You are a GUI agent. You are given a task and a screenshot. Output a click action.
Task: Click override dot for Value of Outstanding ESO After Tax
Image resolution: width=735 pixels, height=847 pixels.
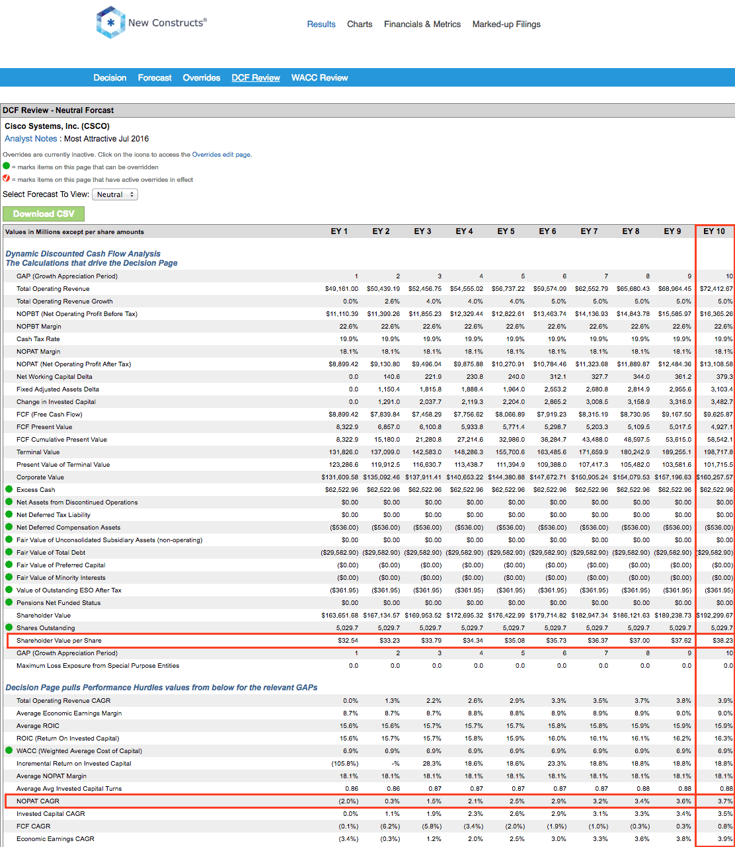[9, 590]
